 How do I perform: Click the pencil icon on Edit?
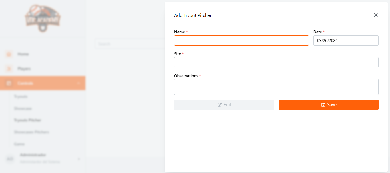point(219,105)
